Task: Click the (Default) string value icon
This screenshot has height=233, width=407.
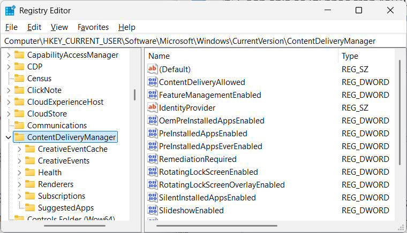Action: pyautogui.click(x=153, y=69)
